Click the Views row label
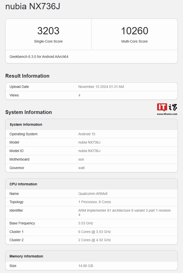Viewport: 183px width, 273px height. click(14, 95)
